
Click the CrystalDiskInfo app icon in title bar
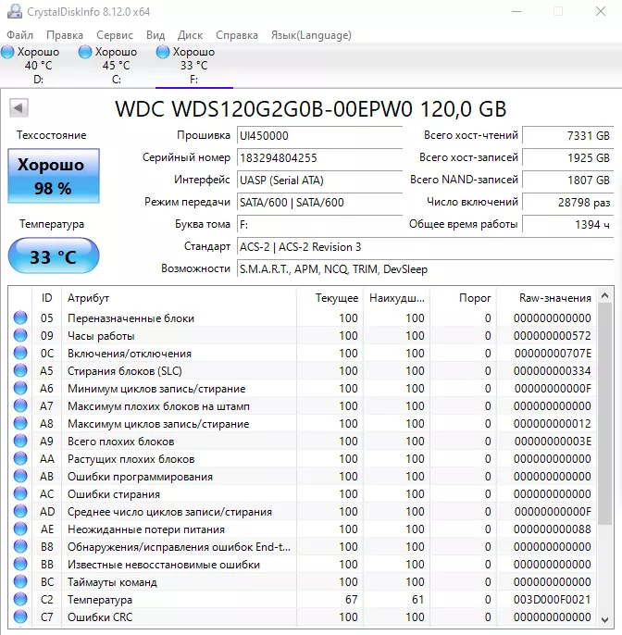pyautogui.click(x=13, y=11)
